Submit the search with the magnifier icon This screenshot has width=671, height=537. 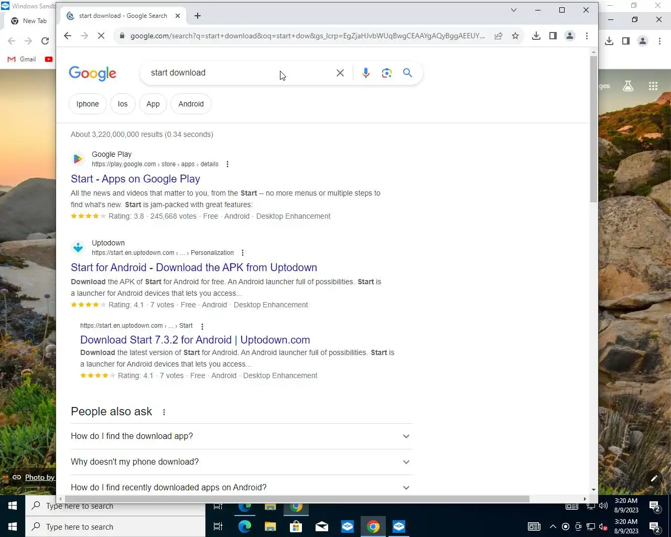coord(407,73)
